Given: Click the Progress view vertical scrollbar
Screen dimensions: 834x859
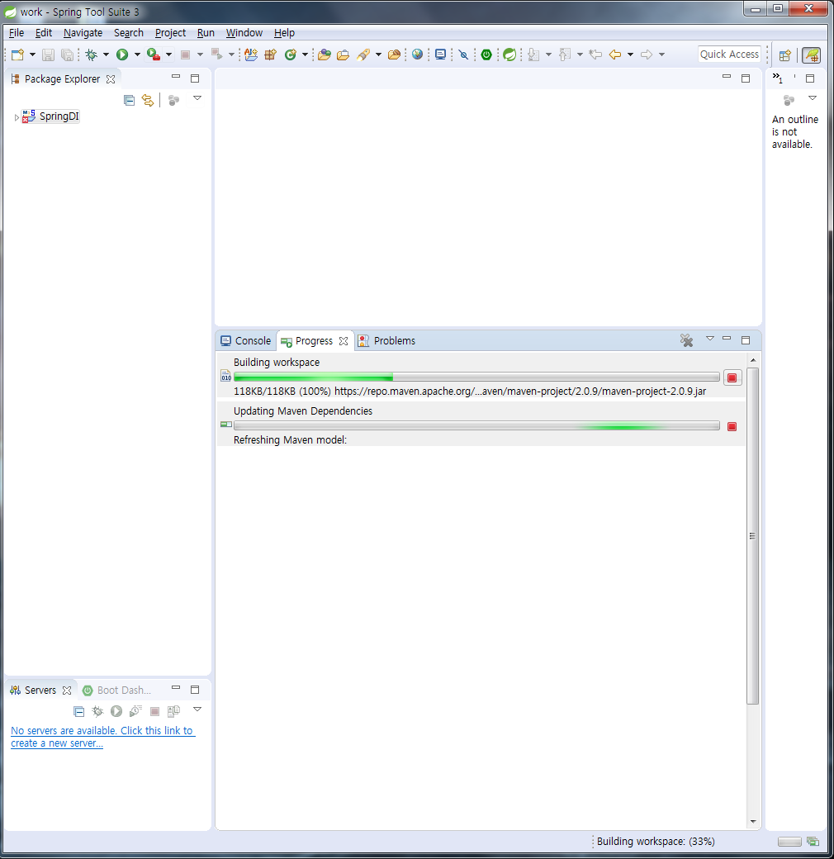Looking at the screenshot, I should pos(753,536).
